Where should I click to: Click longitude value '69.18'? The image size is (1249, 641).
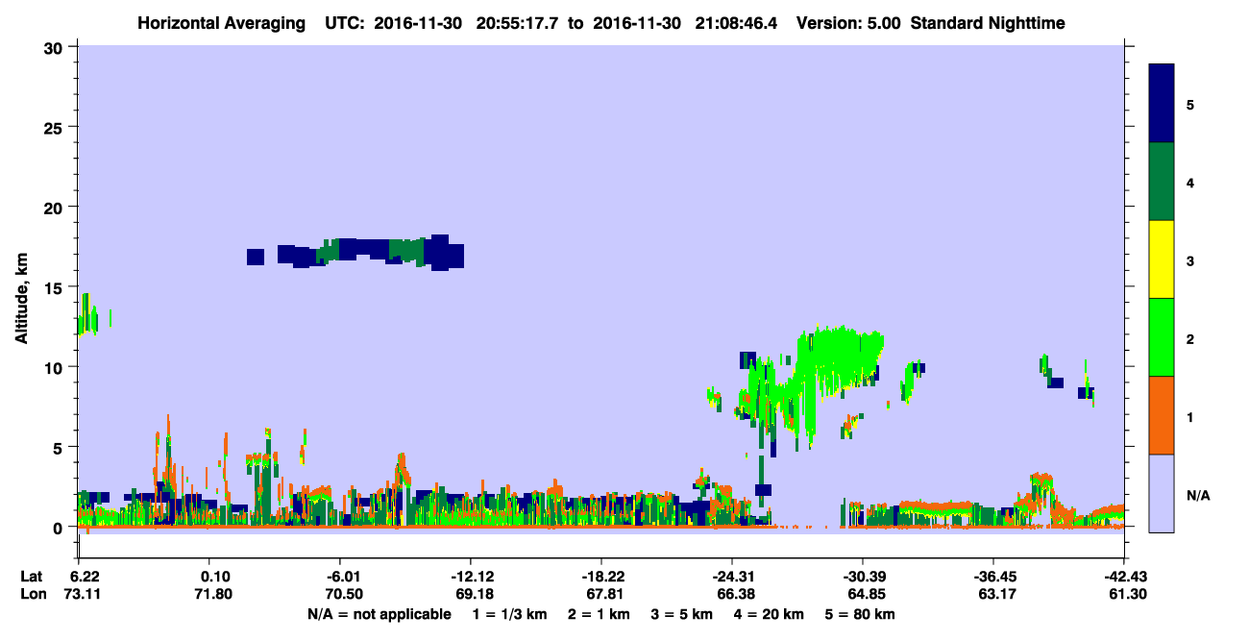click(x=477, y=594)
